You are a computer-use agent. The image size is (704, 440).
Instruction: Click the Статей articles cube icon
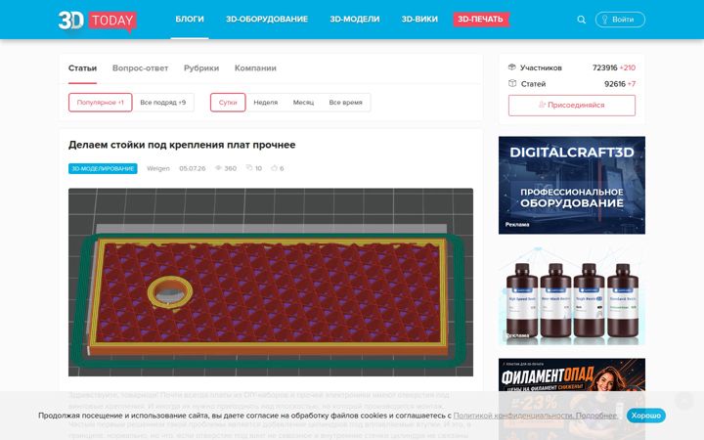point(512,83)
